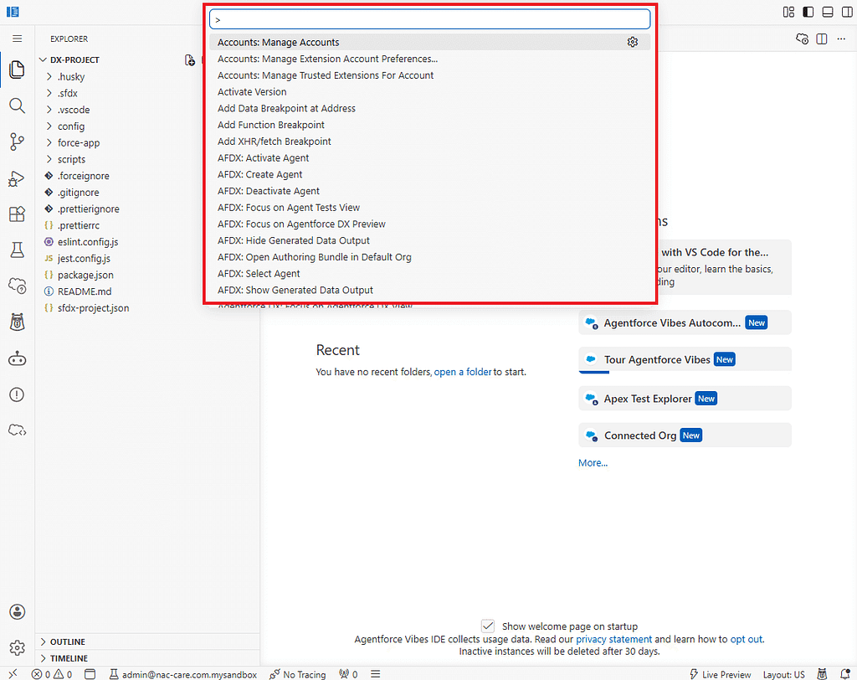Screen dimensions: 857x680
Task: Split the editor to the right
Action: [x=822, y=39]
